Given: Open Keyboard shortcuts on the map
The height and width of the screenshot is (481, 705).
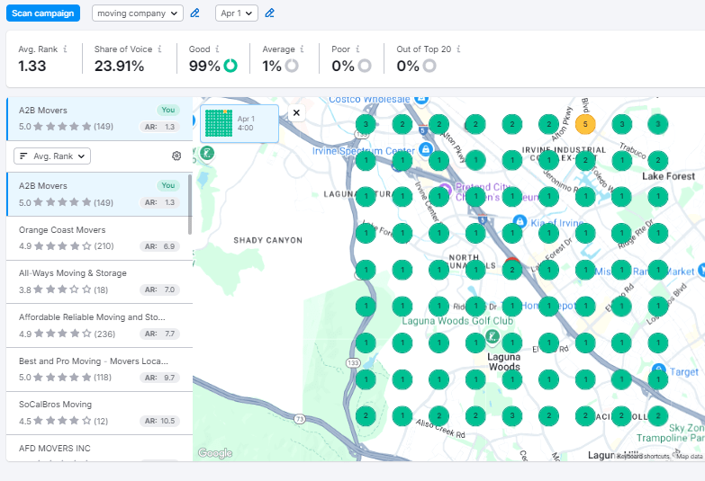Looking at the screenshot, I should tap(644, 457).
